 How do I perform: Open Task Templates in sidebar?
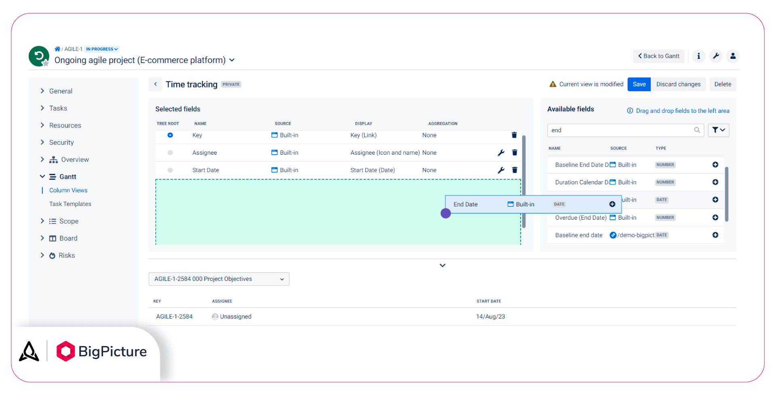point(70,204)
